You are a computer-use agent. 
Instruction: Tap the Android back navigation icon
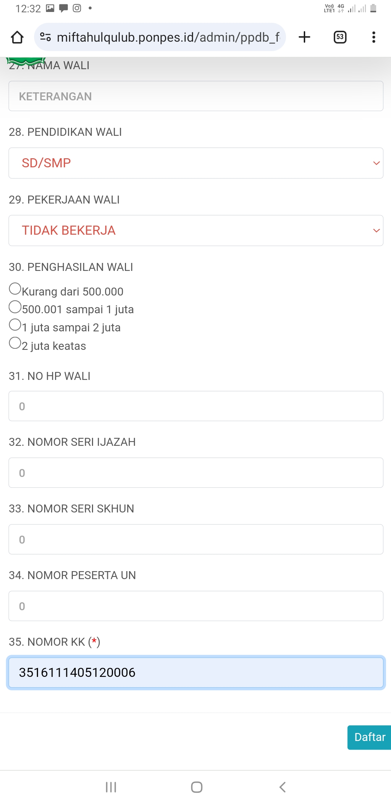[282, 787]
